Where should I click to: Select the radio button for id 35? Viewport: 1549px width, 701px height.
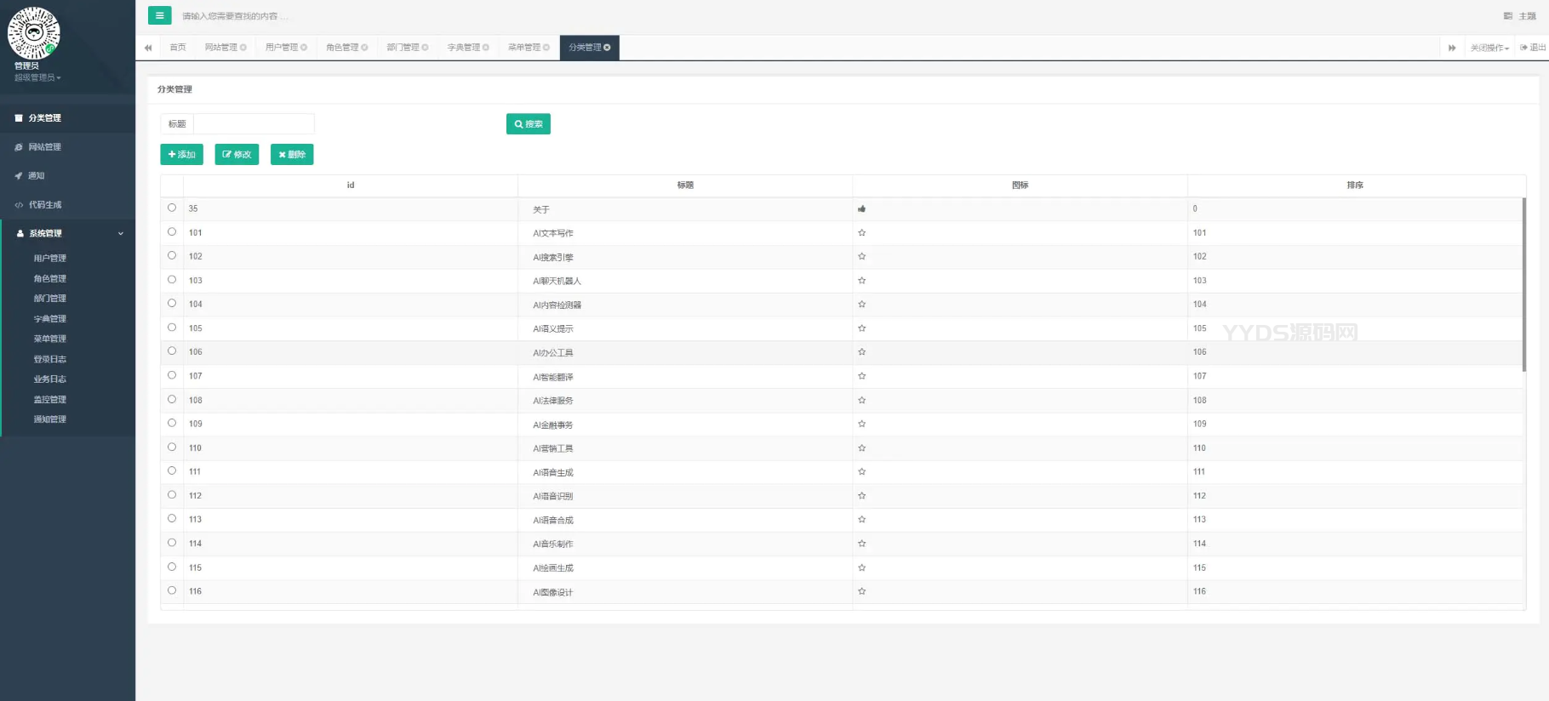pyautogui.click(x=172, y=208)
